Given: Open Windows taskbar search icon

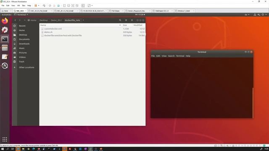Looking at the screenshot, I should pos(8,149).
